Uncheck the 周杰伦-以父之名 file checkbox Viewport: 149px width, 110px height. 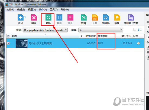tap(8, 43)
